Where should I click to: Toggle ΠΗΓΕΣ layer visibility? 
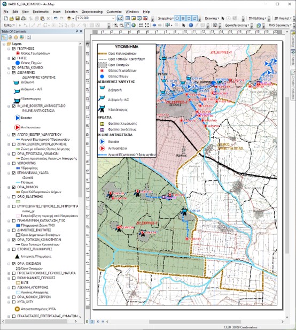click(14, 58)
